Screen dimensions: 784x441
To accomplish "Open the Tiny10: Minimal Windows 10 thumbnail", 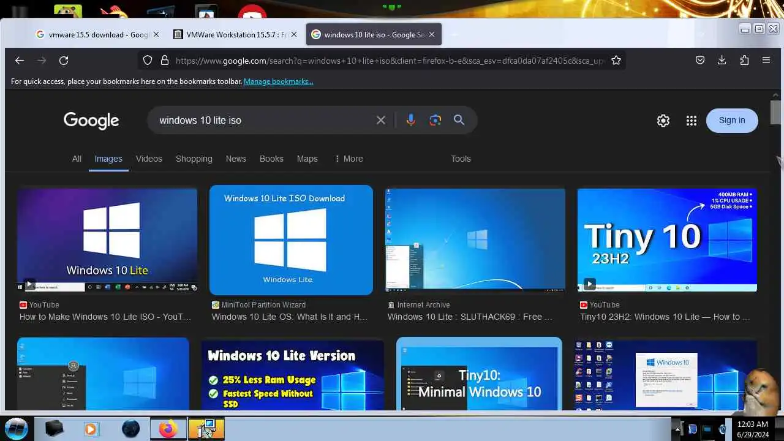I will [479, 374].
